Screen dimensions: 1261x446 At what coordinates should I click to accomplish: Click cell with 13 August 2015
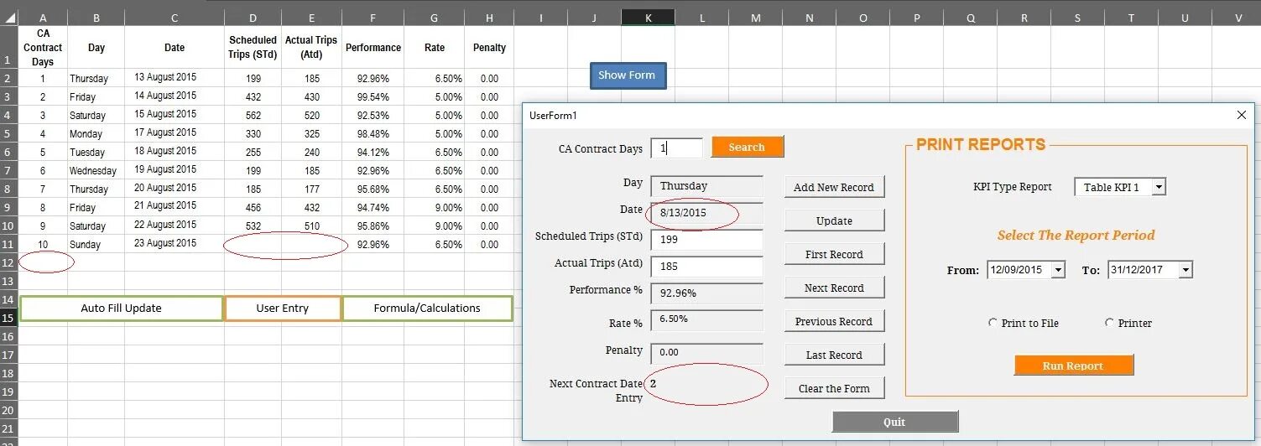(175, 78)
